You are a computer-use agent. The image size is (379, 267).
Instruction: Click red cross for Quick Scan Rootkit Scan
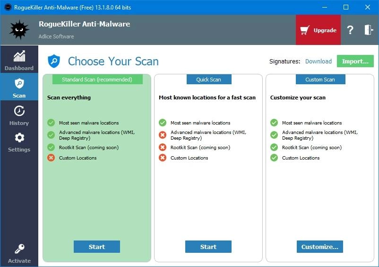163,147
